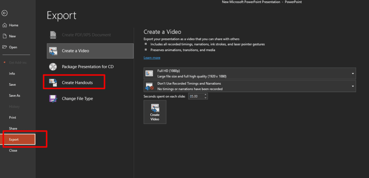The width and height of the screenshot is (369, 178).
Task: Select Export in the sidebar menu
Action: tap(19, 139)
